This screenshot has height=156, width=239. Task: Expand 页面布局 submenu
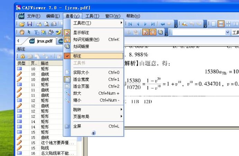click(93, 116)
